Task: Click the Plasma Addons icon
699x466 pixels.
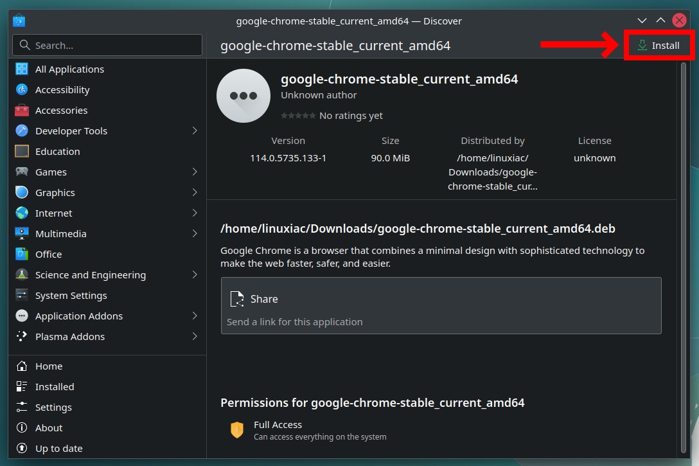Action: click(x=21, y=336)
